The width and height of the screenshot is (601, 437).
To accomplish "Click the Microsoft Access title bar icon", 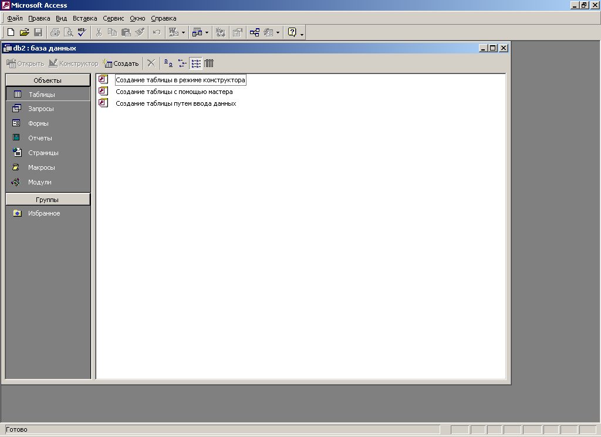I will tap(5, 5).
